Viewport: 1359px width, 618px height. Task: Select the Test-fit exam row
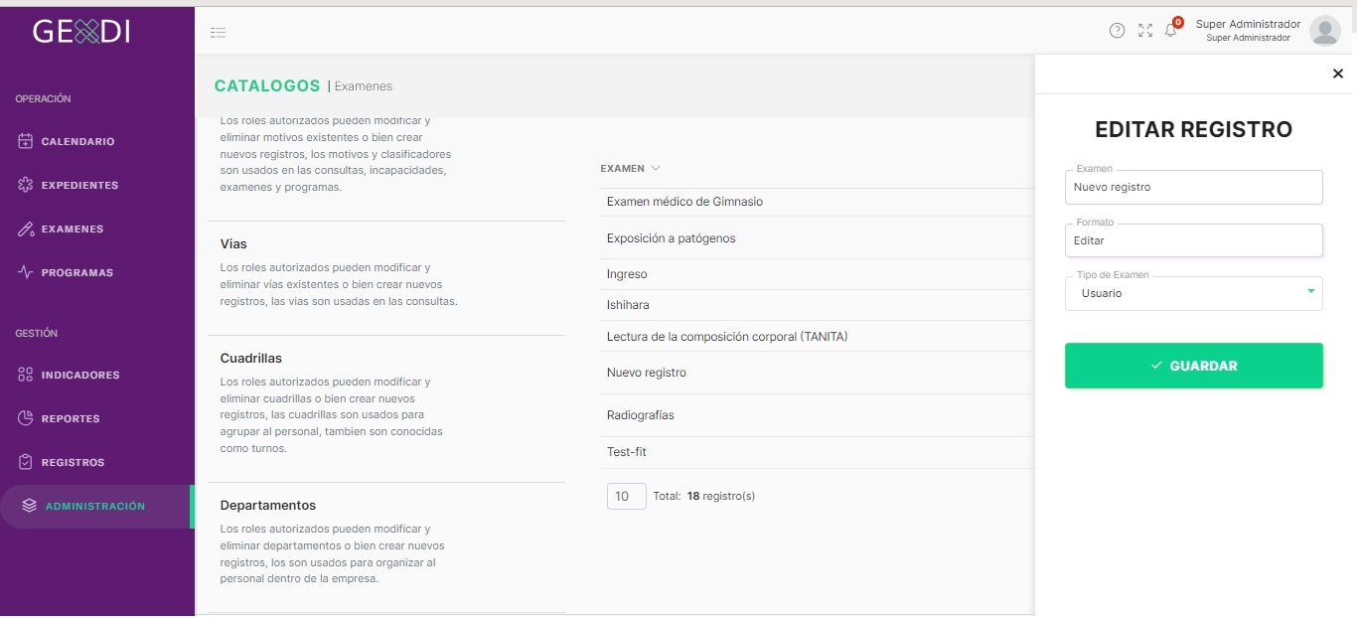tap(817, 452)
